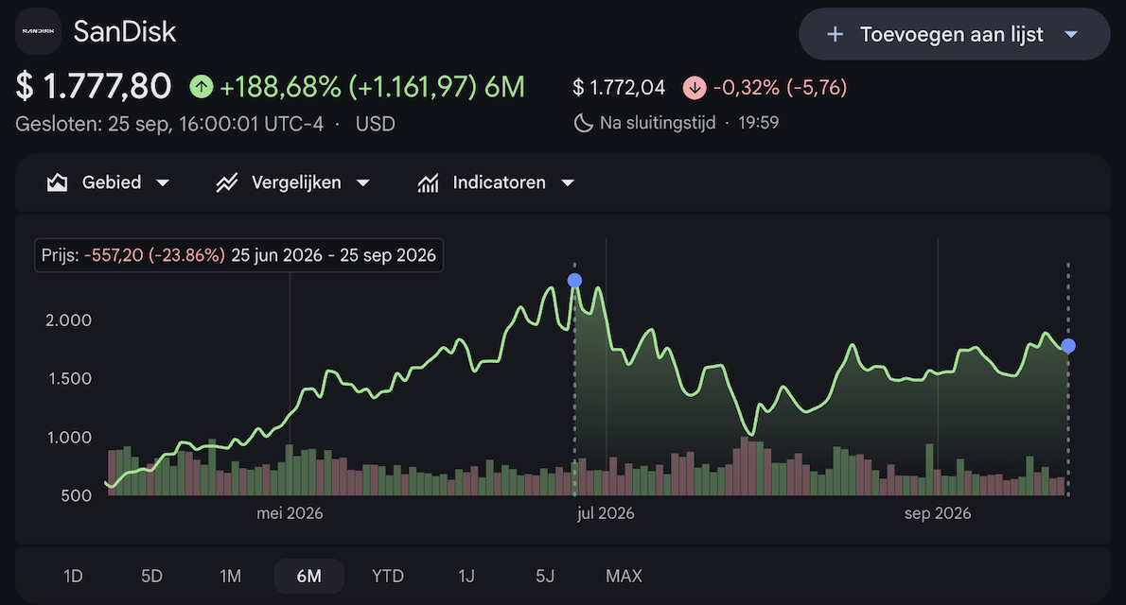Viewport: 1126px width, 605px height.
Task: Click the 2.000 y-axis label
Action: pos(68,320)
